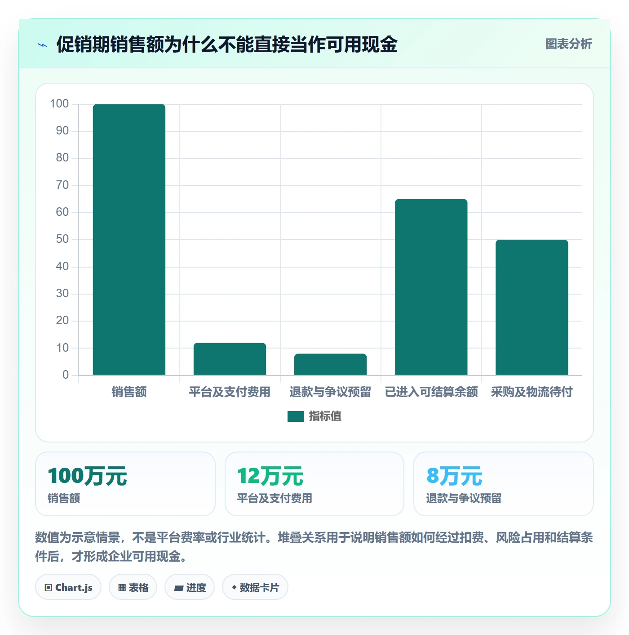629x635 pixels.
Task: Click the y-axis value 50
Action: 62,239
